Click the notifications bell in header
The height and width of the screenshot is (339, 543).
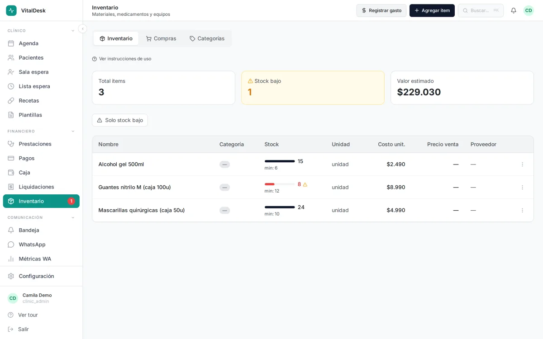pos(514,10)
